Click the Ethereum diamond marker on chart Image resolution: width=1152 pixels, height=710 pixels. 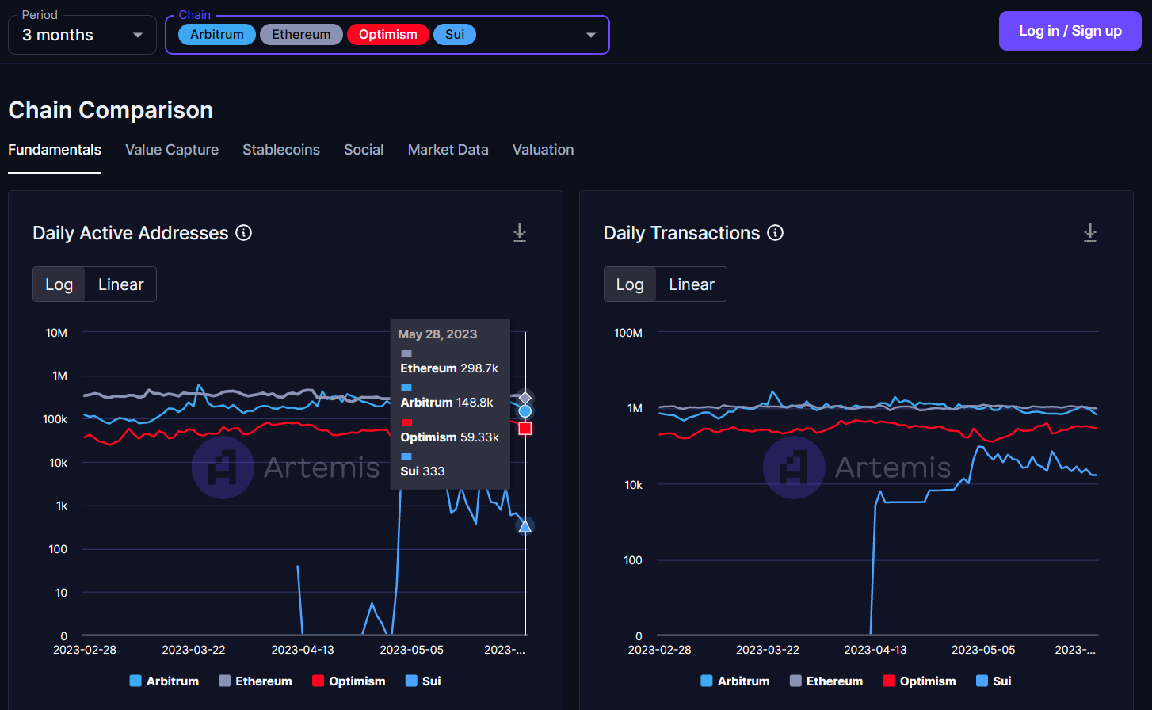525,398
